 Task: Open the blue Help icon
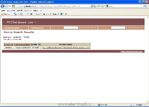[x=61, y=14]
